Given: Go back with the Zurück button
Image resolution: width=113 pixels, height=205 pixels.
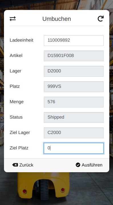Looking at the screenshot, I should 23,165.
